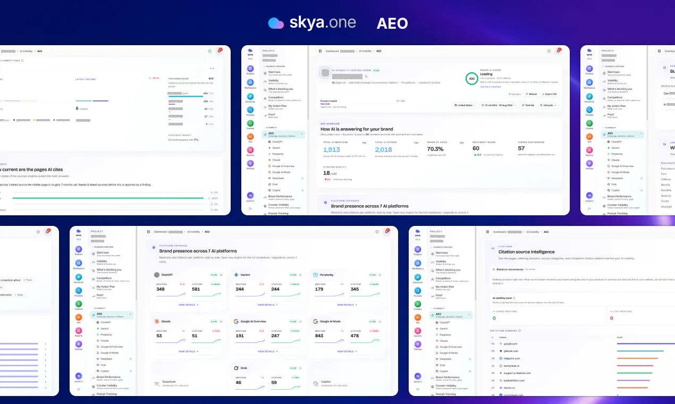This screenshot has width=675, height=404.
Task: Open Projects icon in Brand presence window sidebar
Action: (x=79, y=249)
